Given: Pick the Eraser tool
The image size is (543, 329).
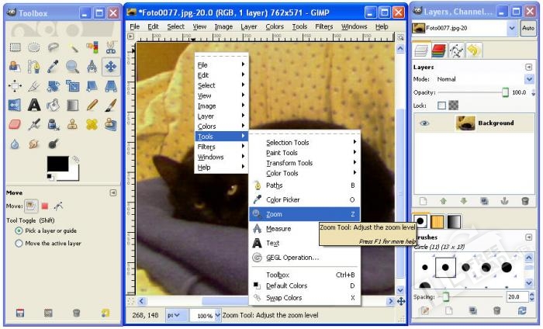Looking at the screenshot, I should (x=15, y=124).
